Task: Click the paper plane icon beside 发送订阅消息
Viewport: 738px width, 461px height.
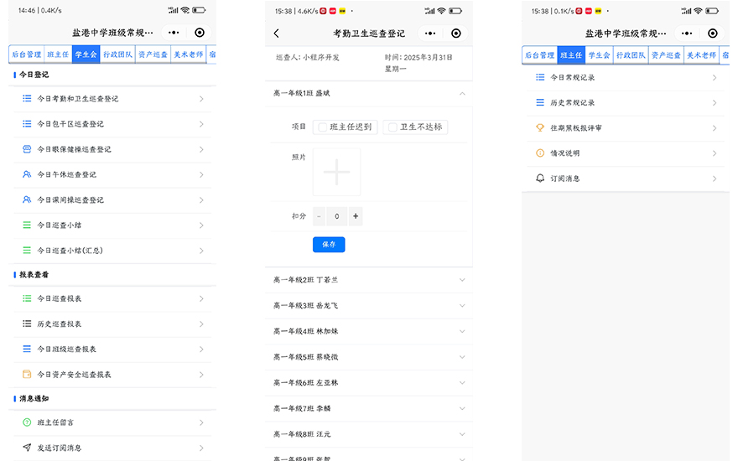Action: (x=27, y=448)
